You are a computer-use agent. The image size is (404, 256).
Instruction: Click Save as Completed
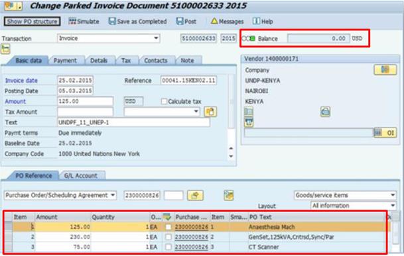(x=137, y=21)
